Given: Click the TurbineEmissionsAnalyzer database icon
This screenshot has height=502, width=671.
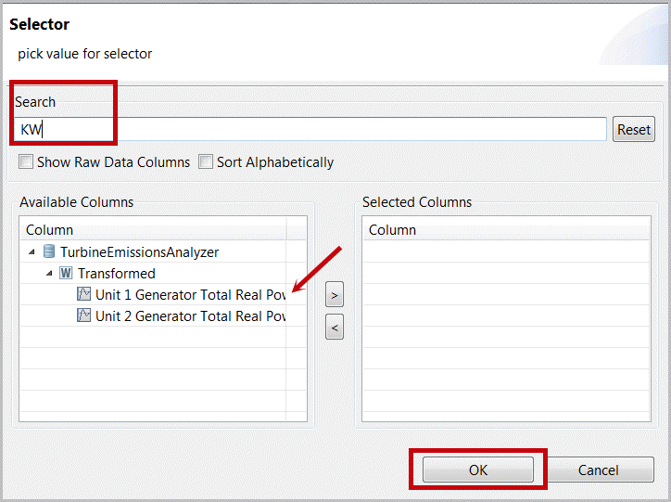Looking at the screenshot, I should [x=48, y=251].
